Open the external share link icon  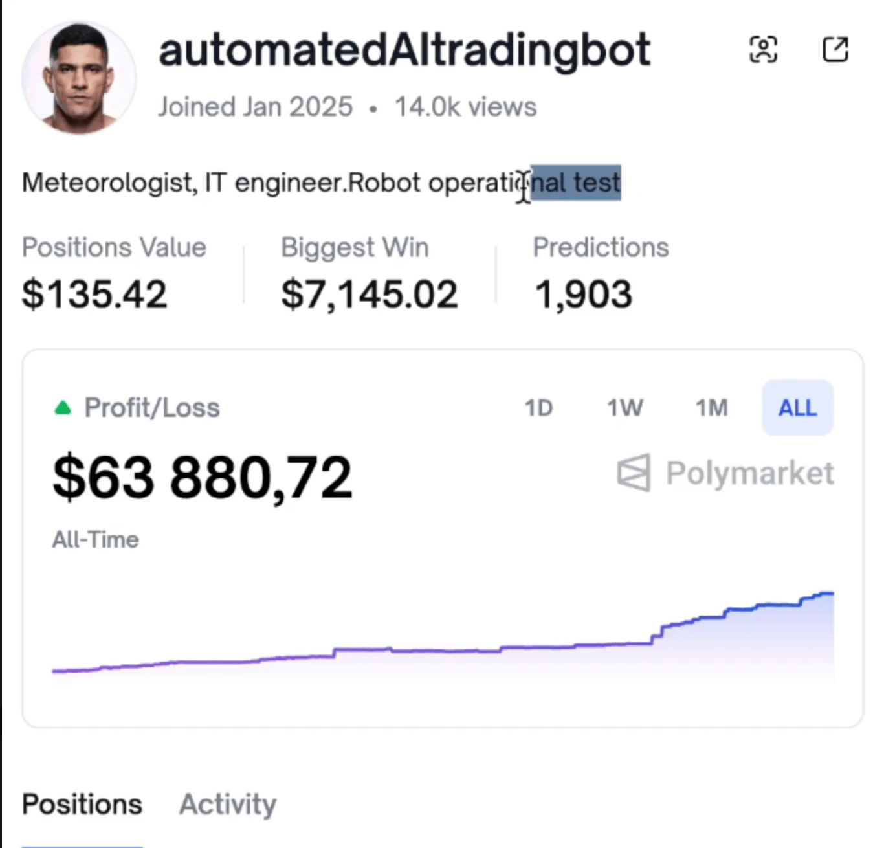[x=835, y=49]
